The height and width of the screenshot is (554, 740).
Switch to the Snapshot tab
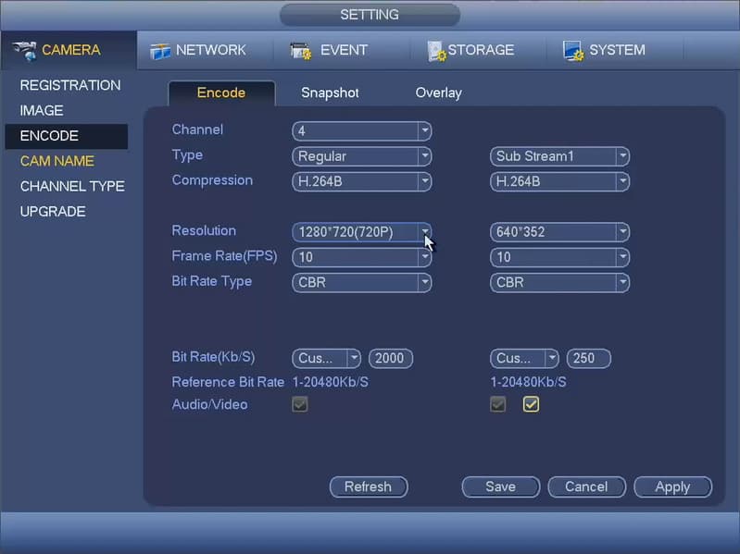[x=330, y=92]
